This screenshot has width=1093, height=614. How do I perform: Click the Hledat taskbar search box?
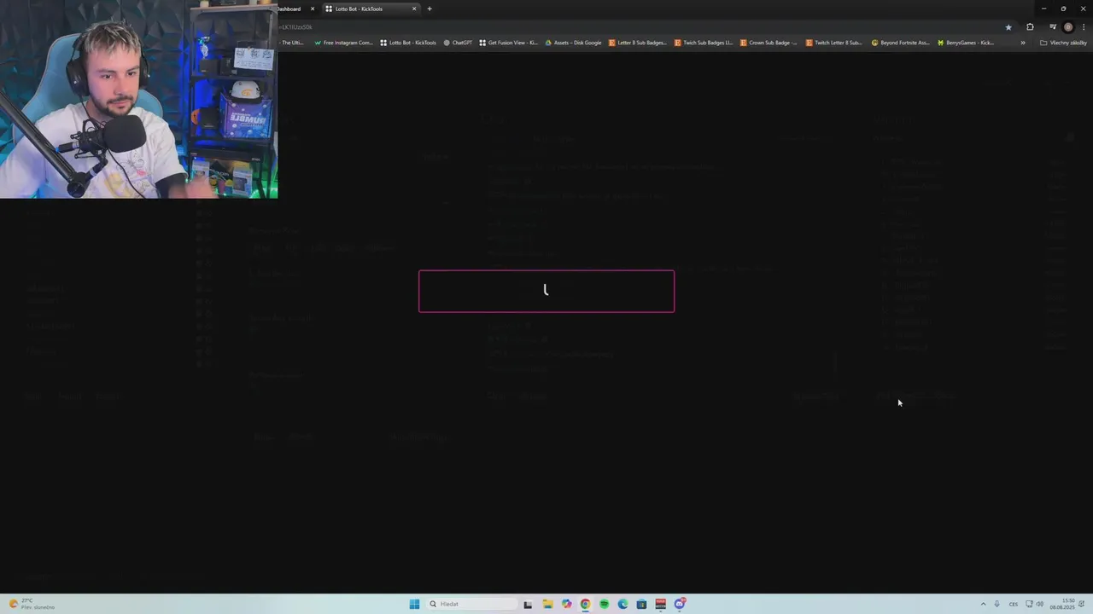471,604
